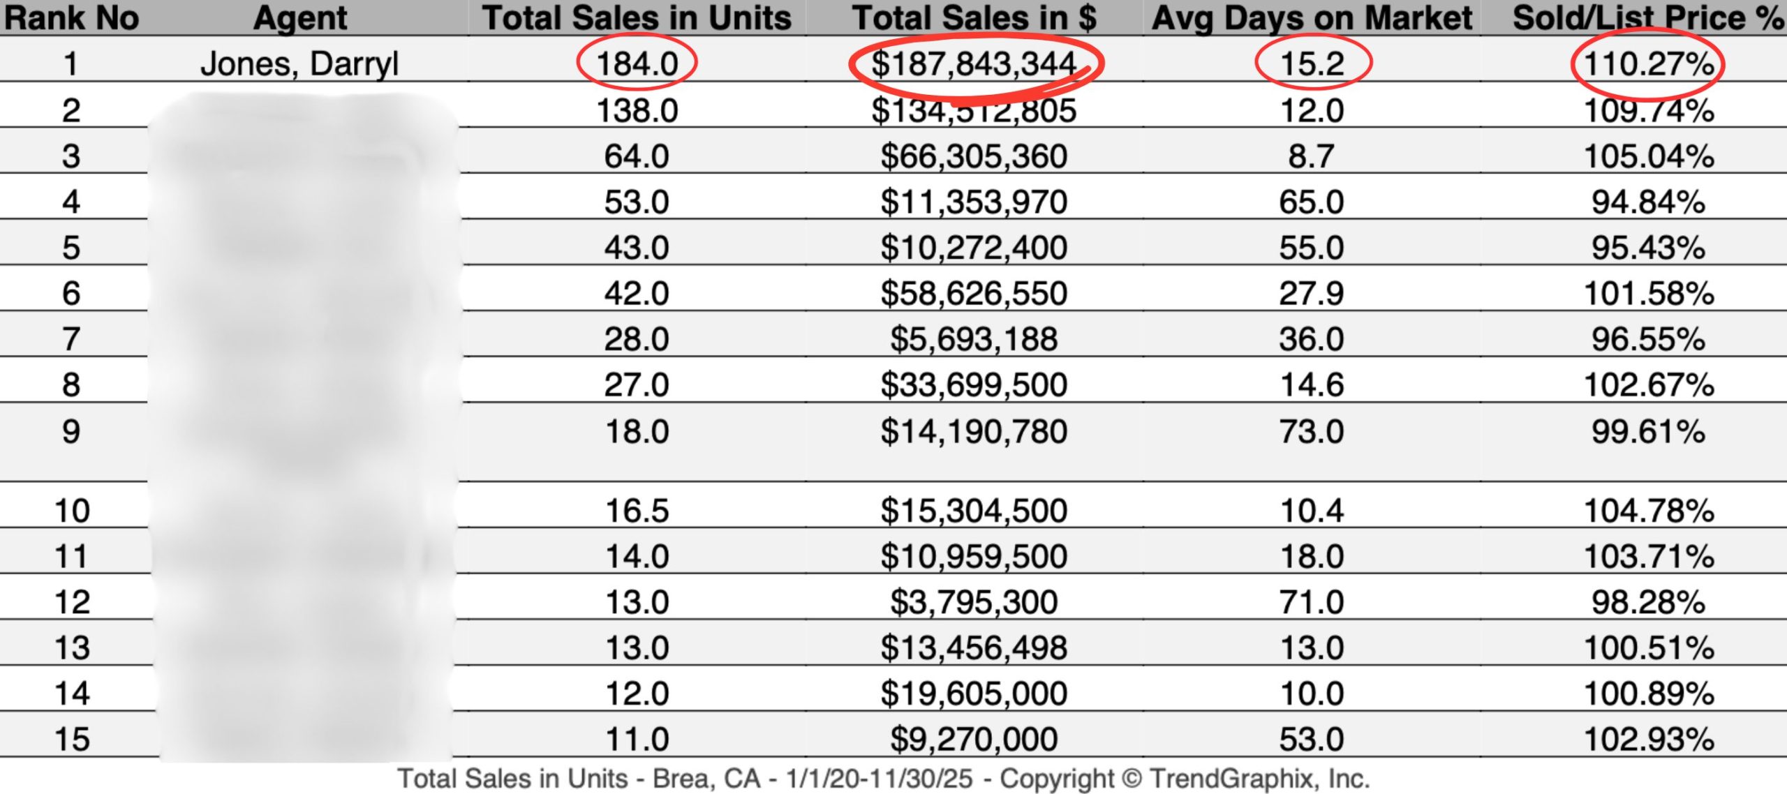This screenshot has height=794, width=1787.
Task: Click the Total Sales in Units header
Action: coord(637,18)
